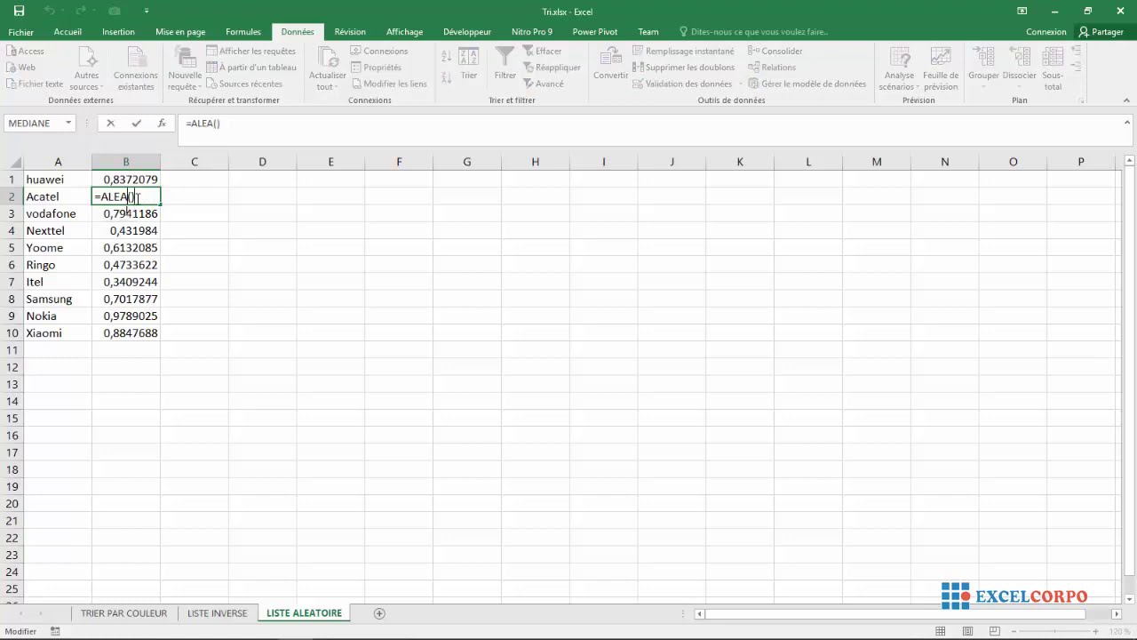Open Nouvelle requête dropdown
This screenshot has height=640, width=1137.
coord(185,68)
